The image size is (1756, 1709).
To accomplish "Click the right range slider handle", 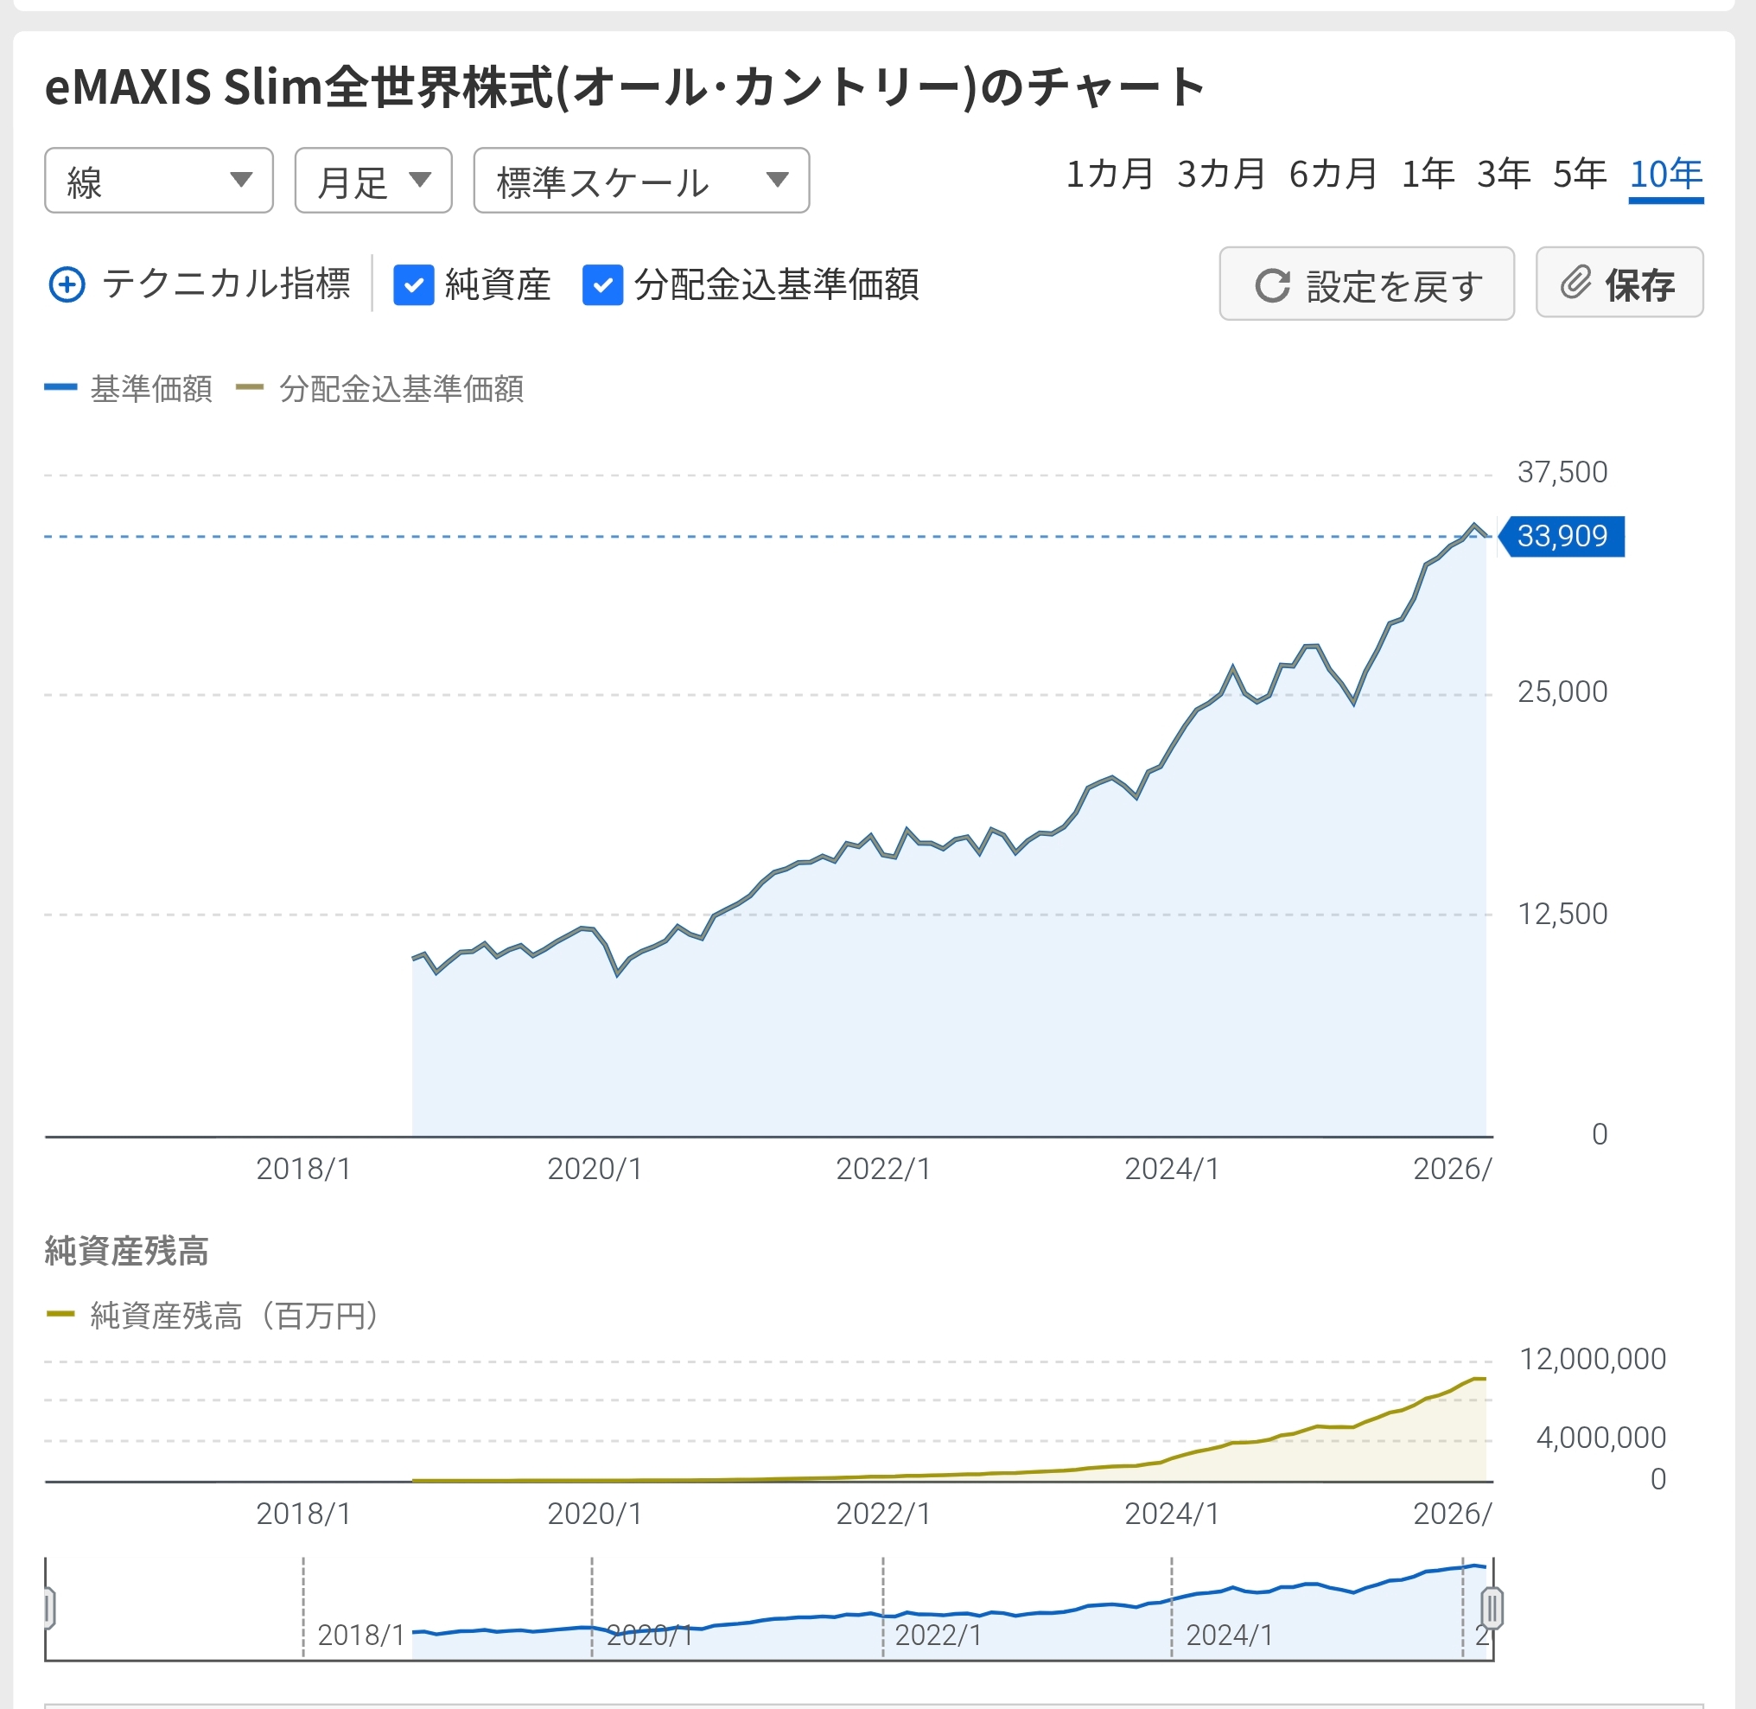I will 1492,1608.
